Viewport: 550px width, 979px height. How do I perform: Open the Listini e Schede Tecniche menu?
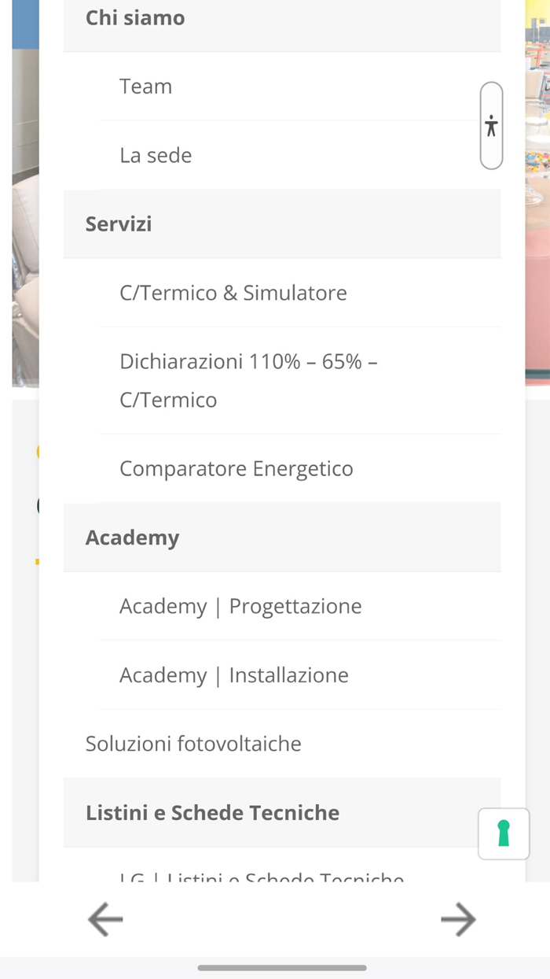point(212,812)
